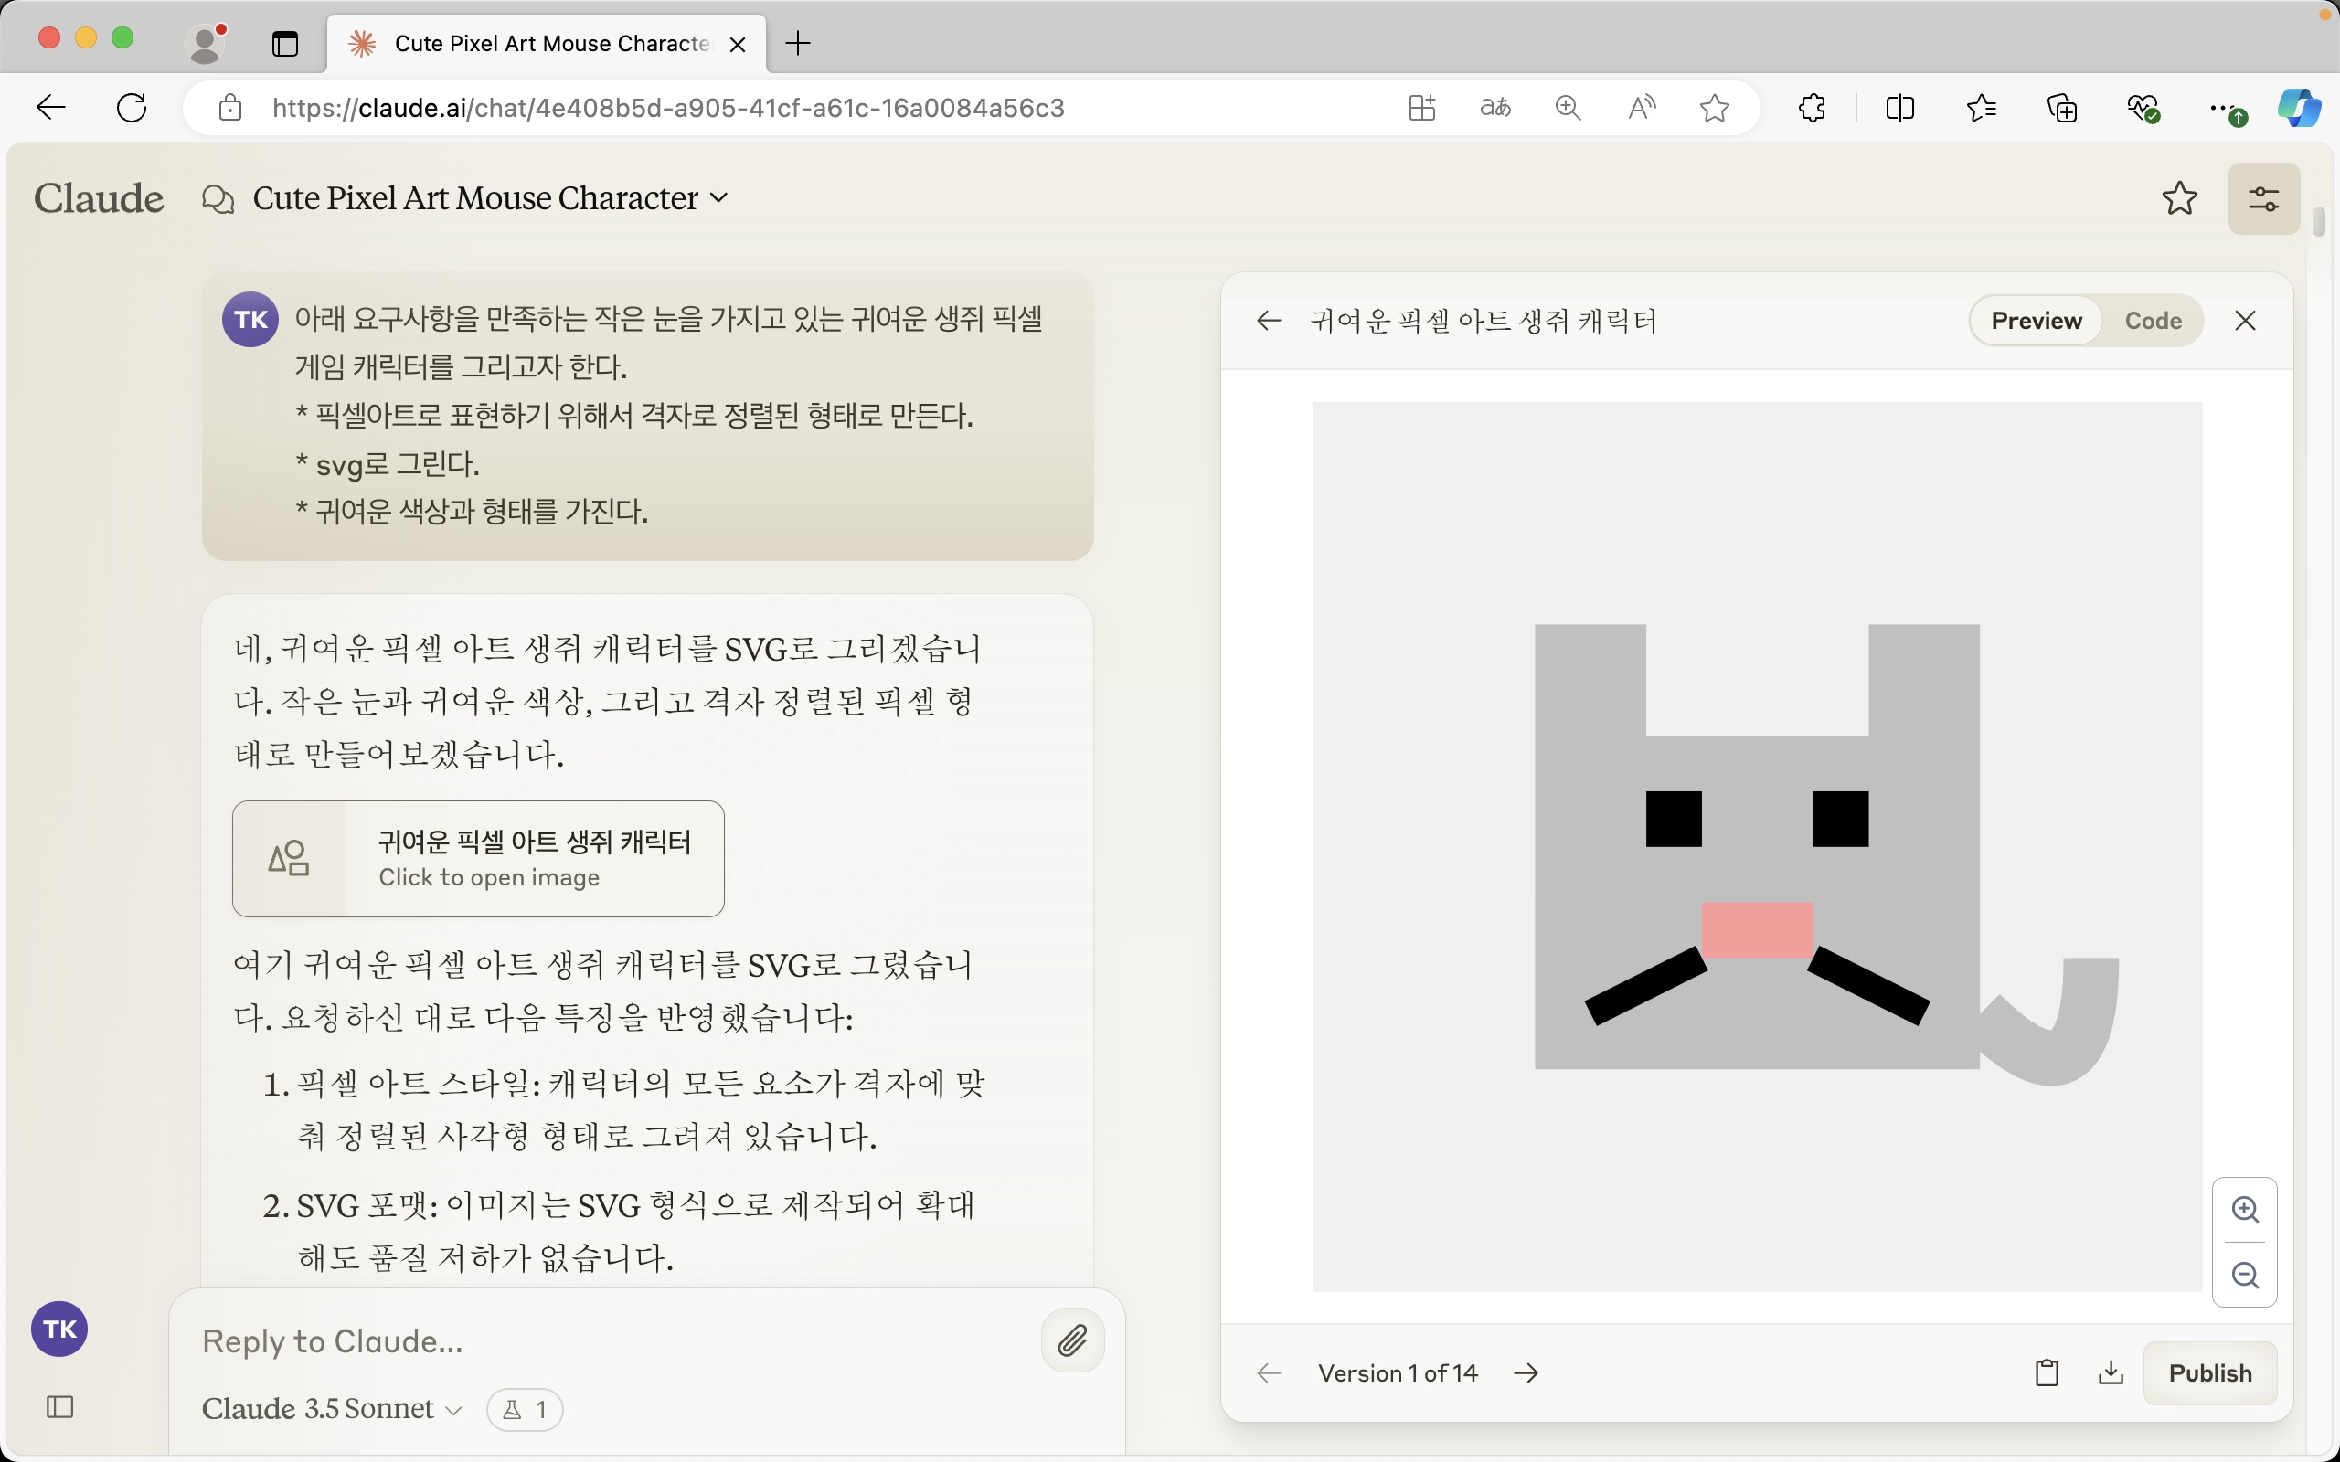2340x1462 pixels.
Task: Click the pixel mouse SVG preview image
Action: (x=1756, y=846)
